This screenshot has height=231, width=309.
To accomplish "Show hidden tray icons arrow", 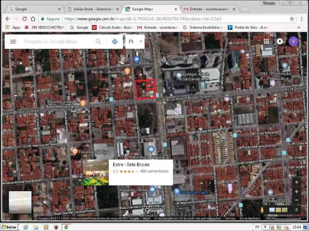I will pos(265,227).
